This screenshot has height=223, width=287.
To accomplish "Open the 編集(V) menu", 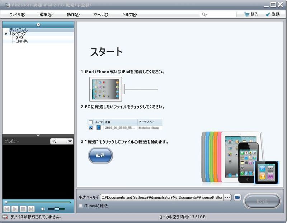I will (x=46, y=14).
